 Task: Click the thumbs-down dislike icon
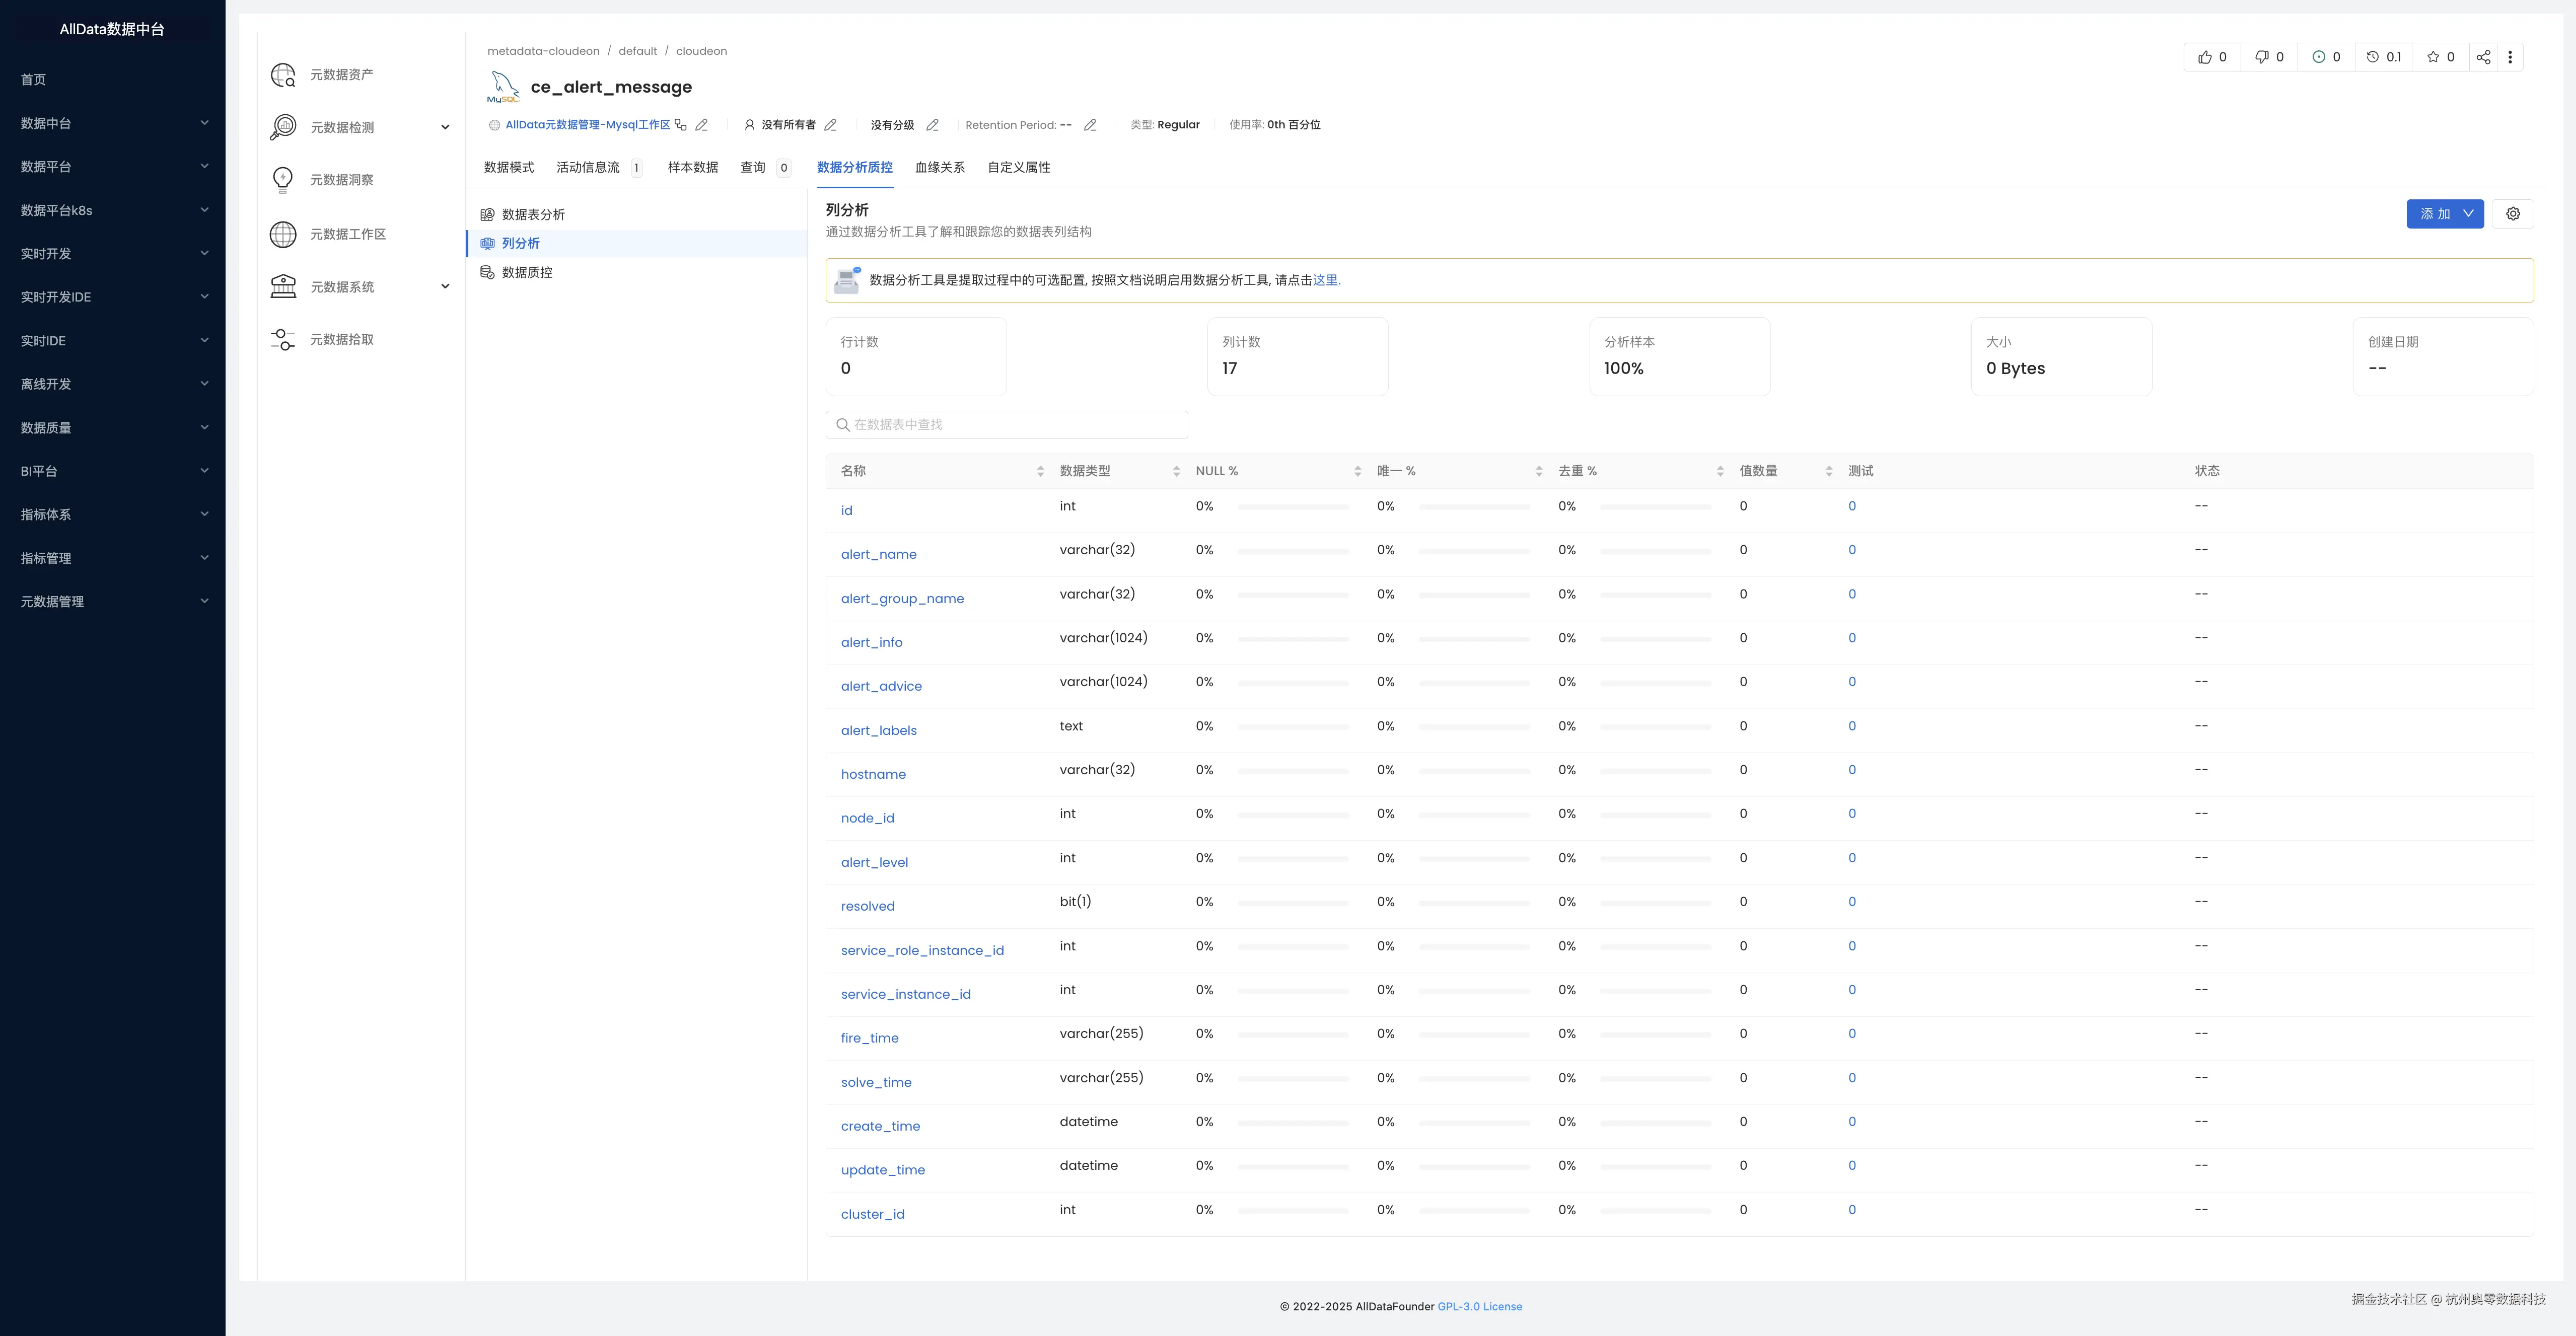pos(2261,57)
